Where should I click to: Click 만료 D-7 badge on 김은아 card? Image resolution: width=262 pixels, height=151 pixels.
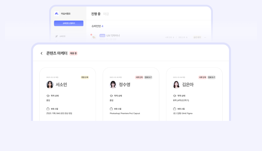click(211, 77)
